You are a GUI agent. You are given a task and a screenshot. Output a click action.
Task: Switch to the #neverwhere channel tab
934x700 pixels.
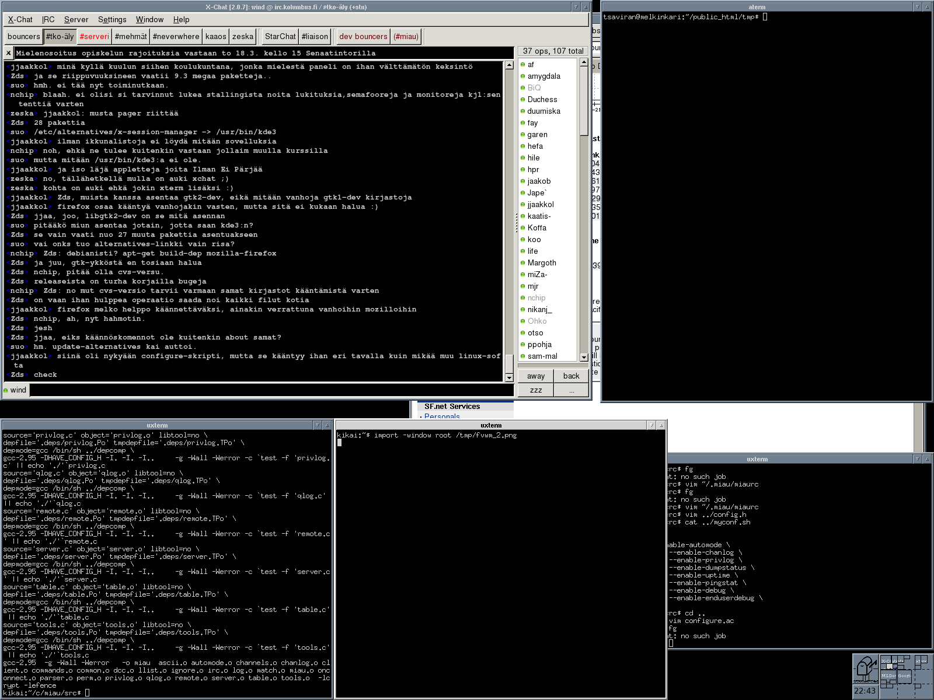pyautogui.click(x=176, y=36)
